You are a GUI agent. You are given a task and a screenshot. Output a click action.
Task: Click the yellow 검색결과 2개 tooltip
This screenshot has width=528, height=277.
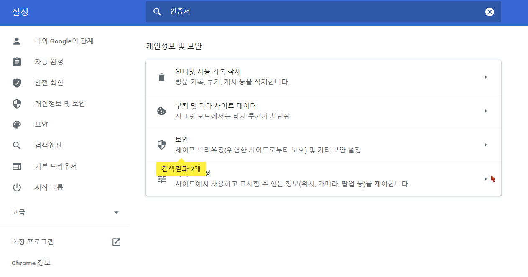[x=181, y=169]
